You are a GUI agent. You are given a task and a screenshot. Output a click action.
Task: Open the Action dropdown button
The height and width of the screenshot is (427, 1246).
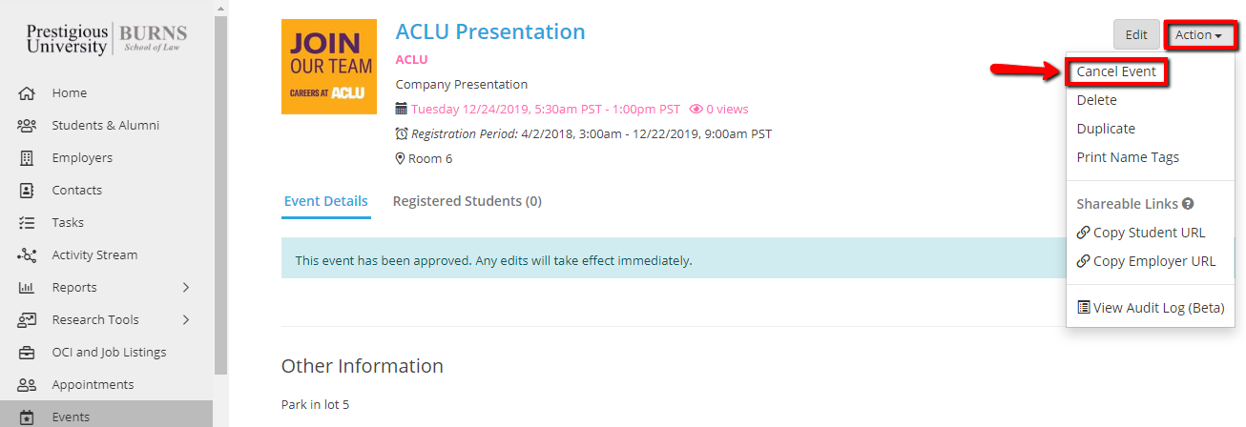pos(1199,35)
